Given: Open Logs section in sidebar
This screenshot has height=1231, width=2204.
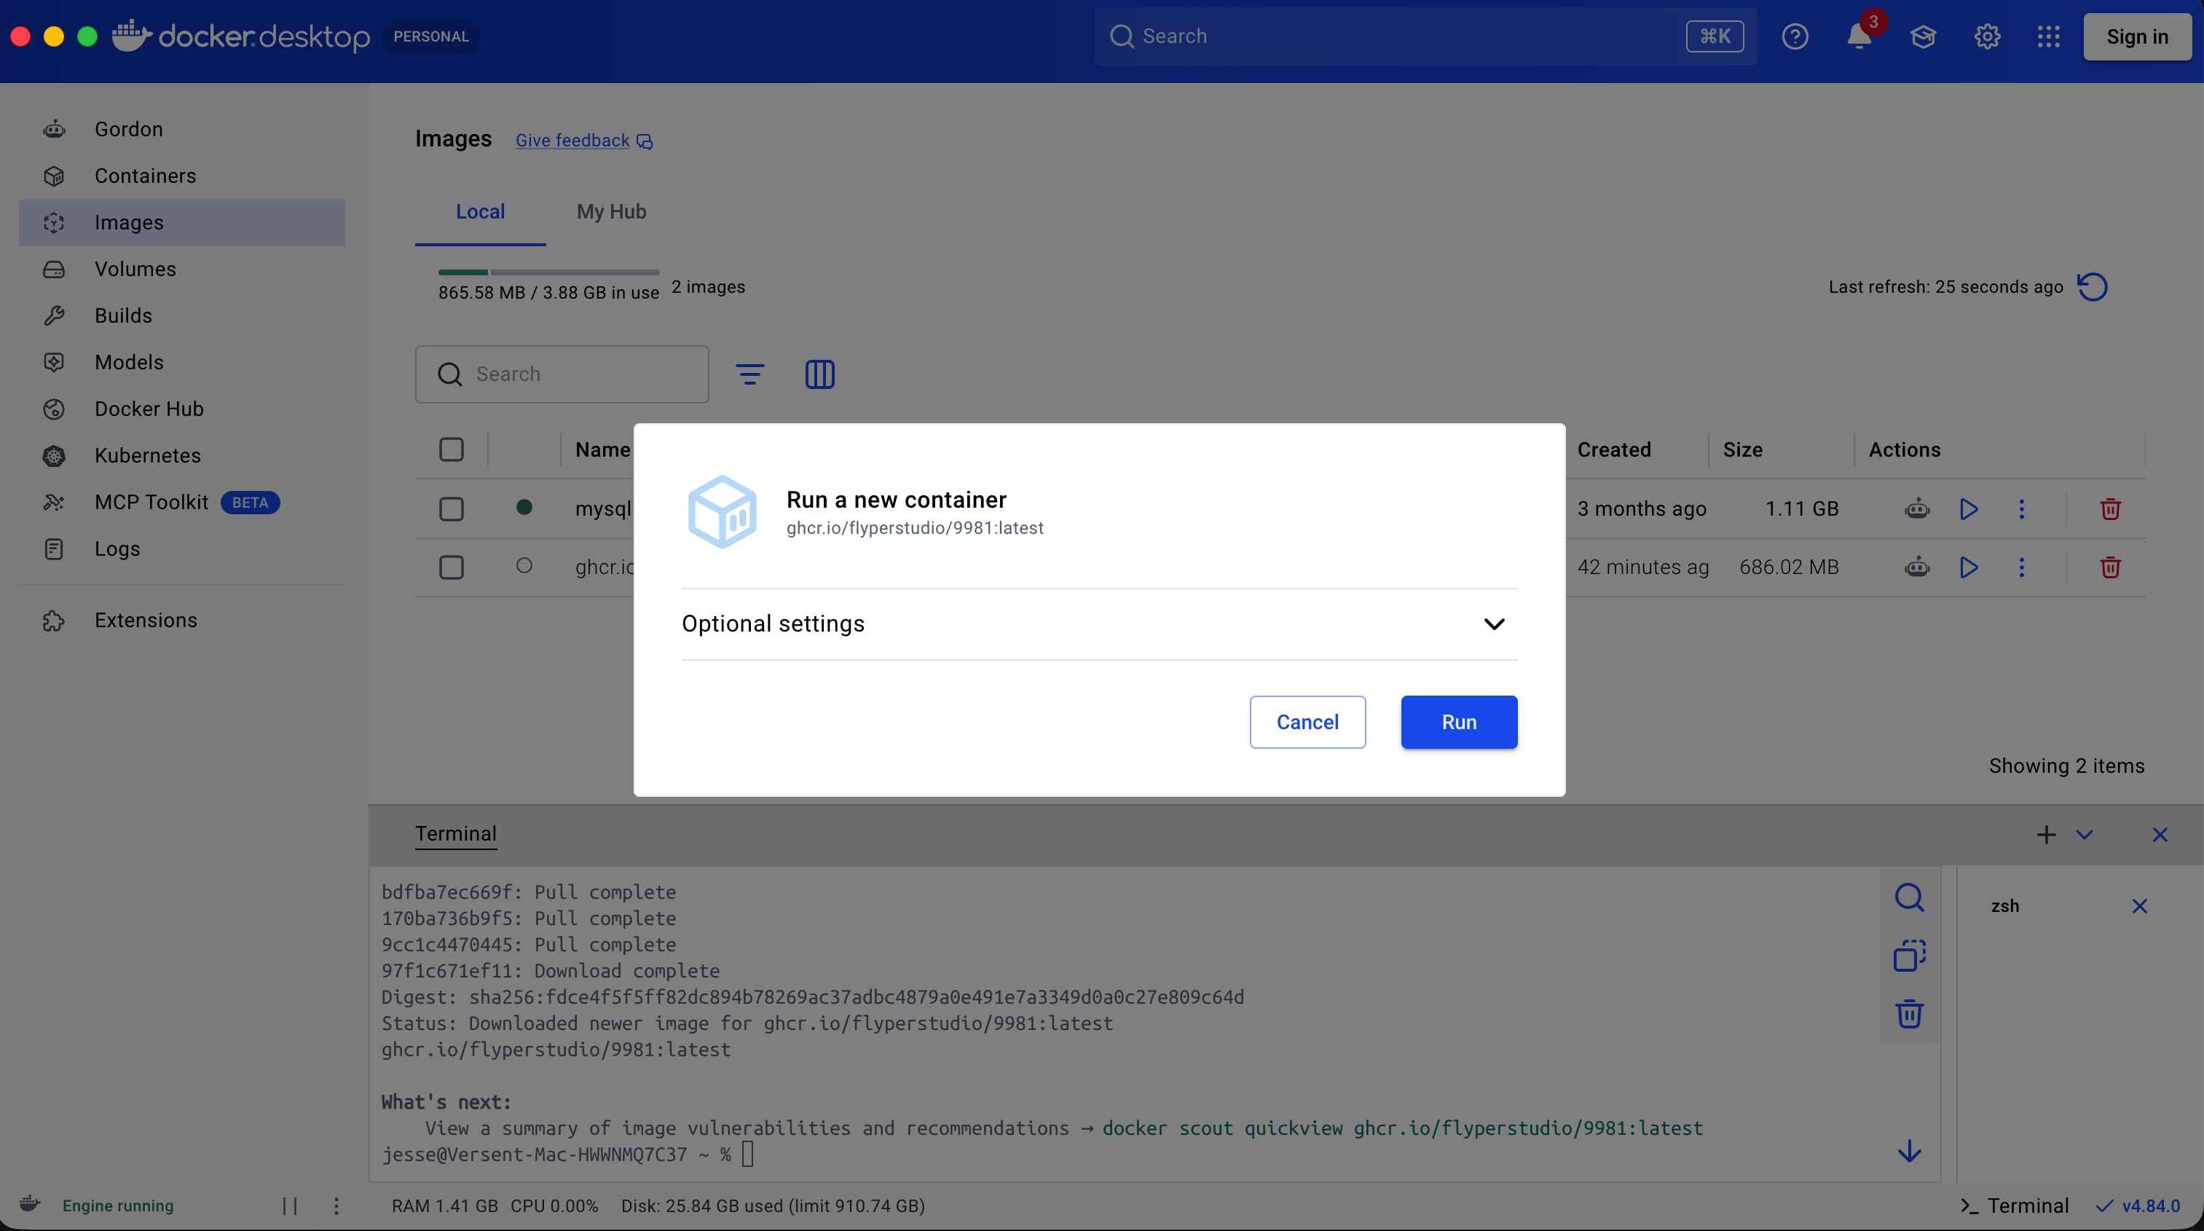Looking at the screenshot, I should pyautogui.click(x=181, y=549).
